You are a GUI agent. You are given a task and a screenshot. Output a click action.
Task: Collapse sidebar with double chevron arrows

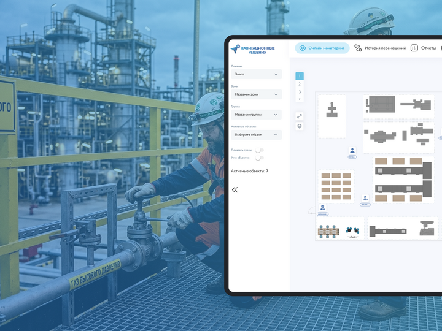pyautogui.click(x=235, y=189)
